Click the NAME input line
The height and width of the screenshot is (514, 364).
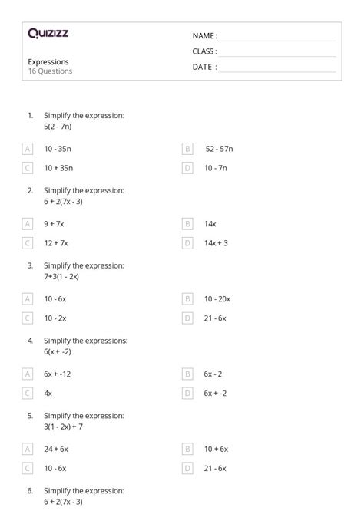[x=278, y=37]
